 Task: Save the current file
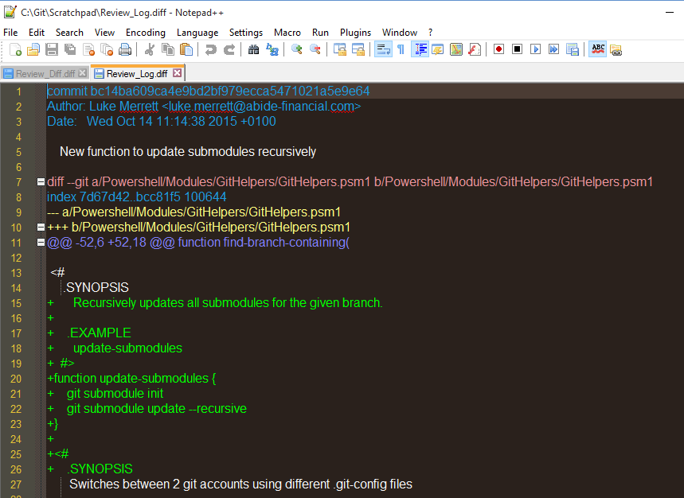tap(51, 49)
